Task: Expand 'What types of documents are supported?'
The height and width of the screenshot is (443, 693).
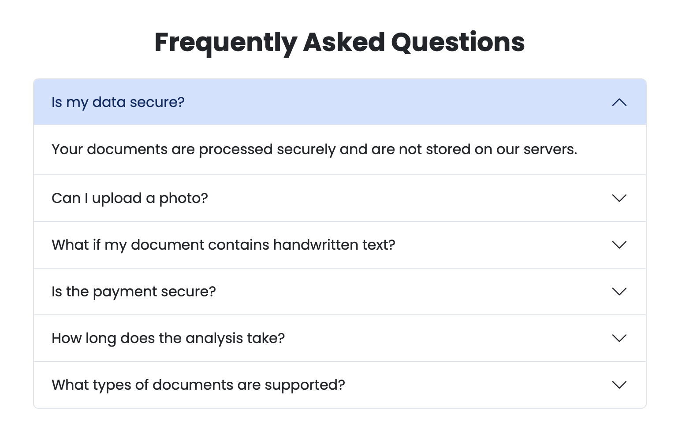Action: [198, 385]
